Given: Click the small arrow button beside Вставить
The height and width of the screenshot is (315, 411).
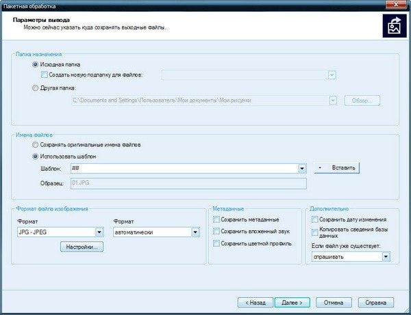Looking at the screenshot, I should pyautogui.click(x=319, y=167).
